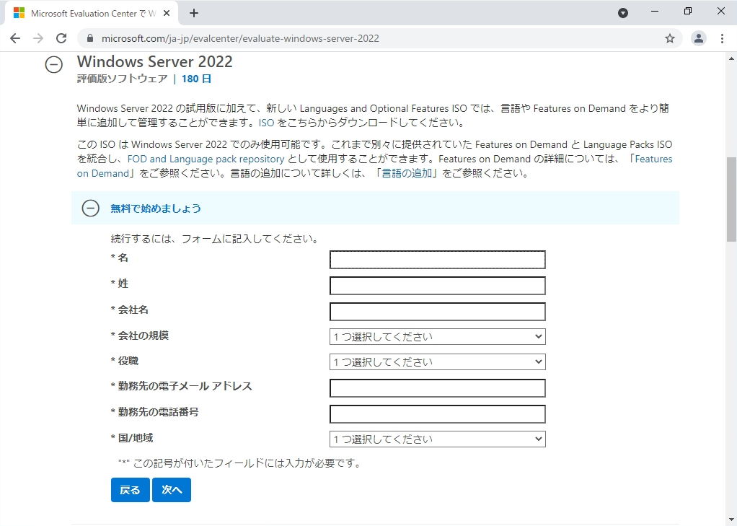Focus the 姓 input field
The height and width of the screenshot is (526, 737).
click(437, 286)
